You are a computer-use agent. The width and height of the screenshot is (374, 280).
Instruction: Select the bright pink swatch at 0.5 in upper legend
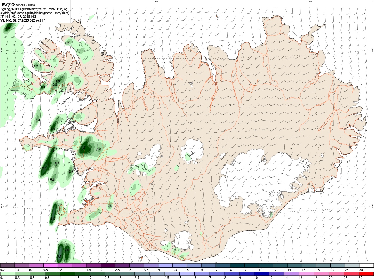[51, 265]
